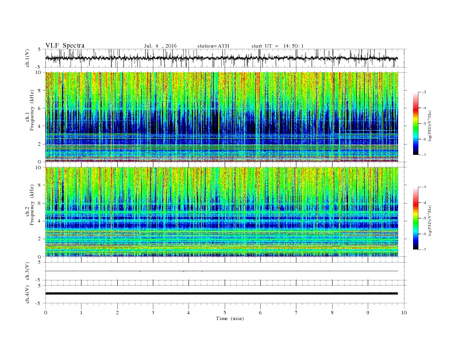Click the "3" time axis tick label
The width and height of the screenshot is (455, 351).
tap(153, 313)
